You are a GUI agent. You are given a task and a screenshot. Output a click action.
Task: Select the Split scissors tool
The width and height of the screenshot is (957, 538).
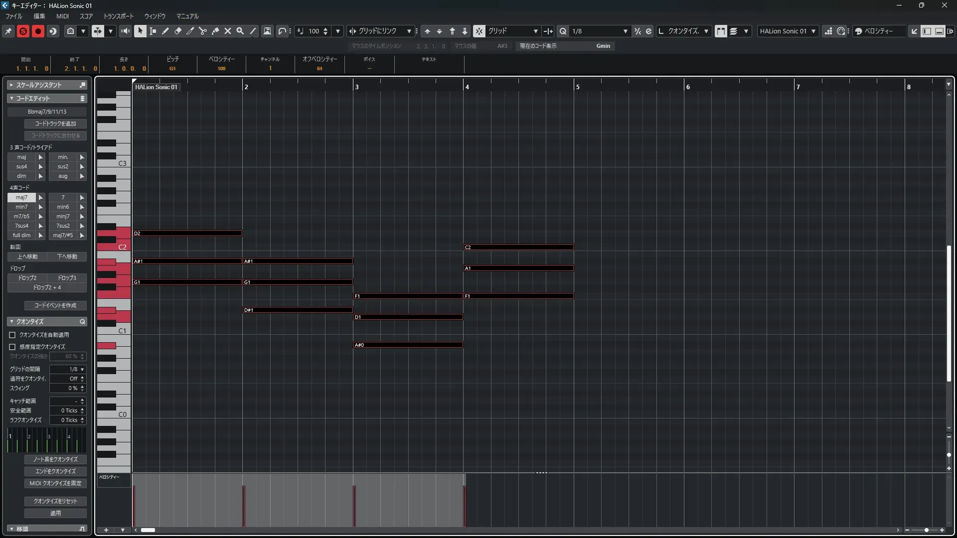(x=203, y=31)
